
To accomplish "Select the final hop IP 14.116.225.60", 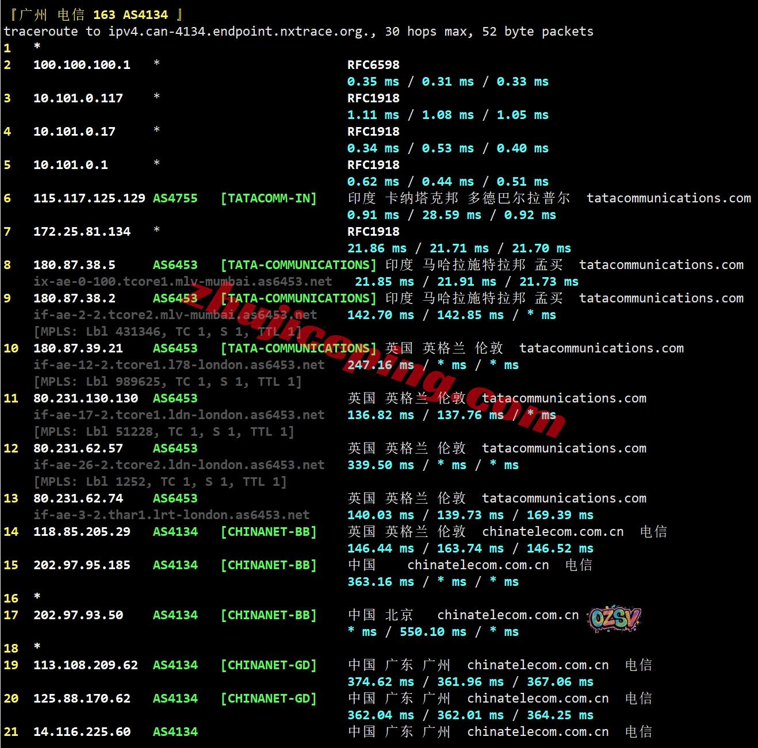I will pos(82,732).
